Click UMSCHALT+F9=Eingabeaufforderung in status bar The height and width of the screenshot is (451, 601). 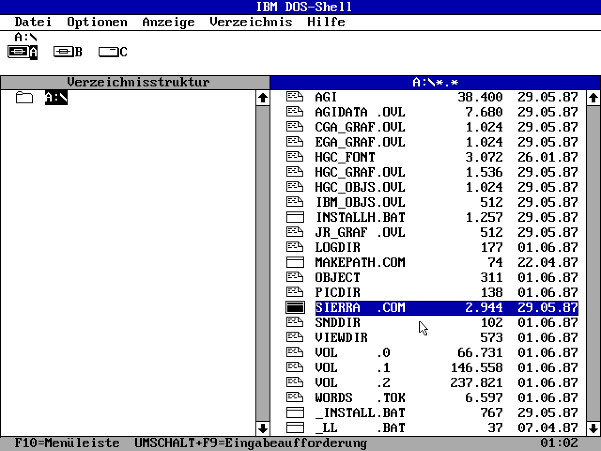pos(251,443)
